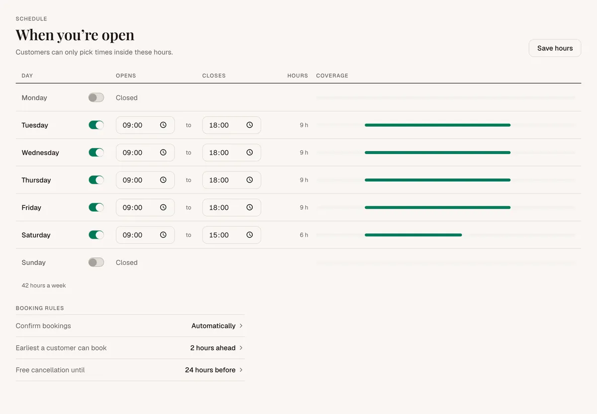Viewport: 597px width, 414px height.
Task: Select the Automatically value
Action: click(213, 326)
